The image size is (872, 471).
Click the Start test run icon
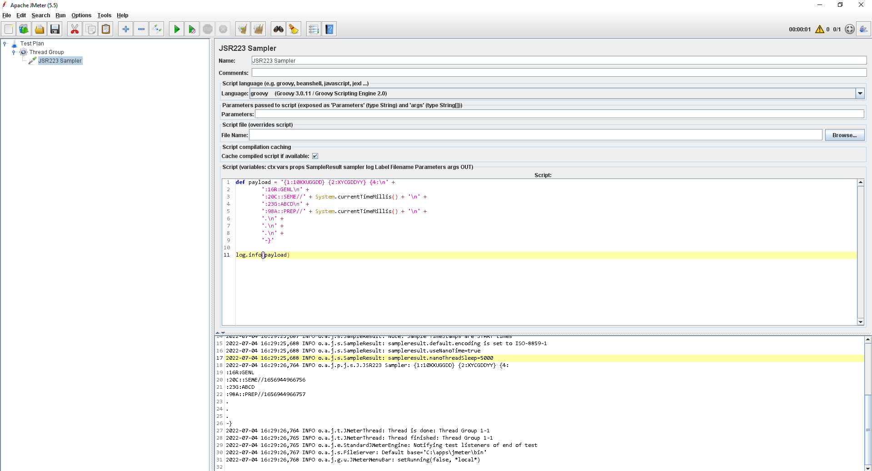tap(176, 29)
